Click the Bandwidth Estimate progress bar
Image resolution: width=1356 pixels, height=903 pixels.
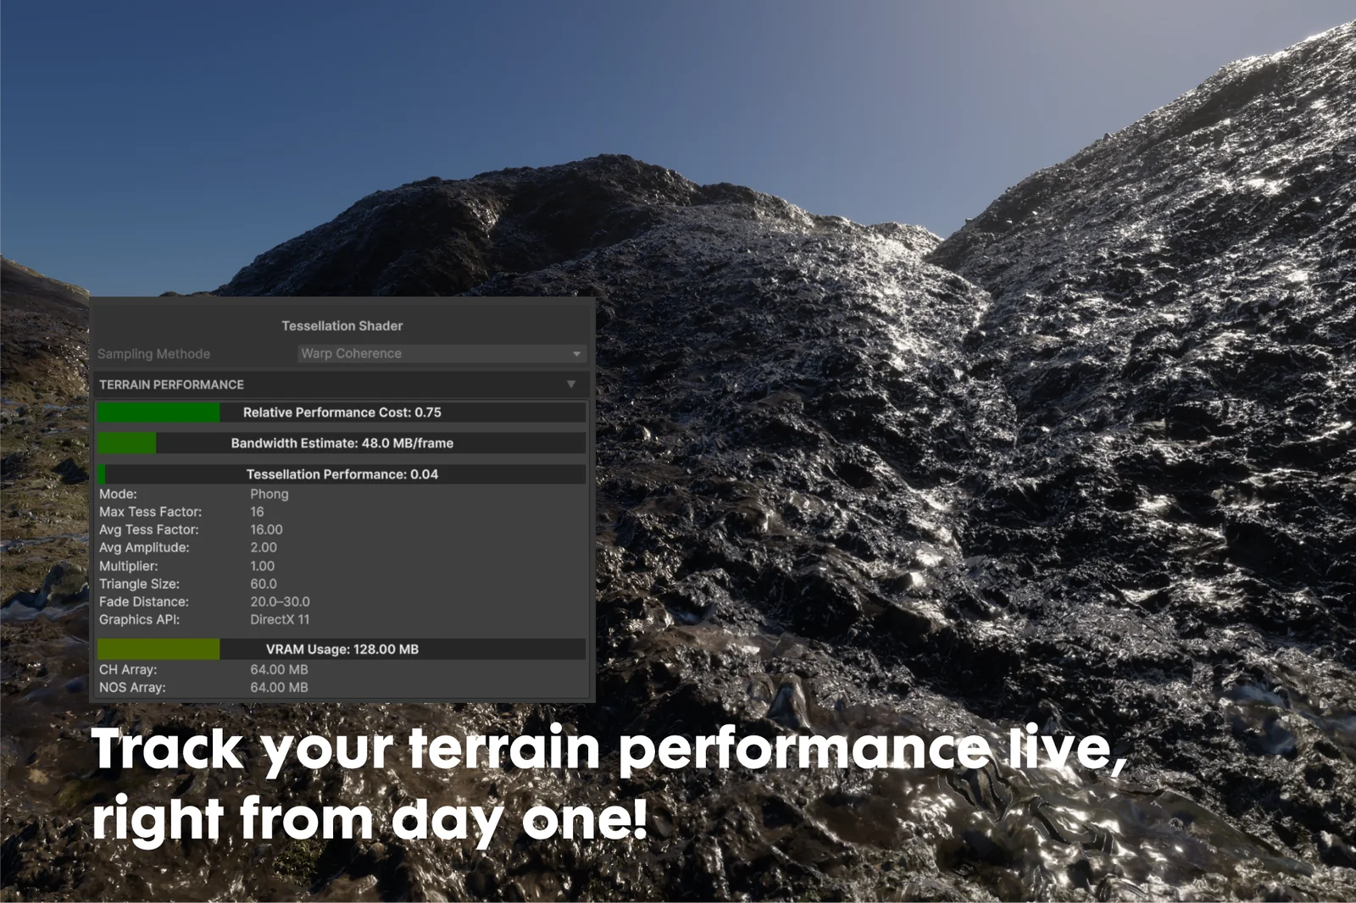[x=342, y=443]
